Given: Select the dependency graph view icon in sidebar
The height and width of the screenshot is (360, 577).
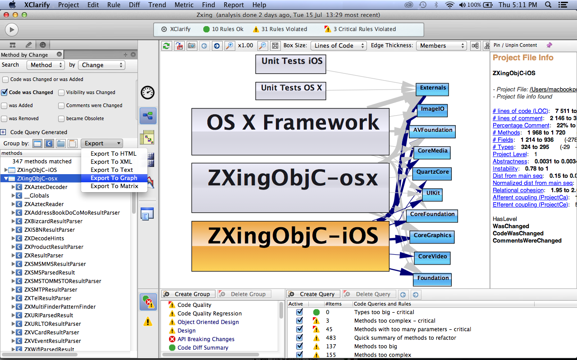Looking at the screenshot, I should [x=148, y=116].
